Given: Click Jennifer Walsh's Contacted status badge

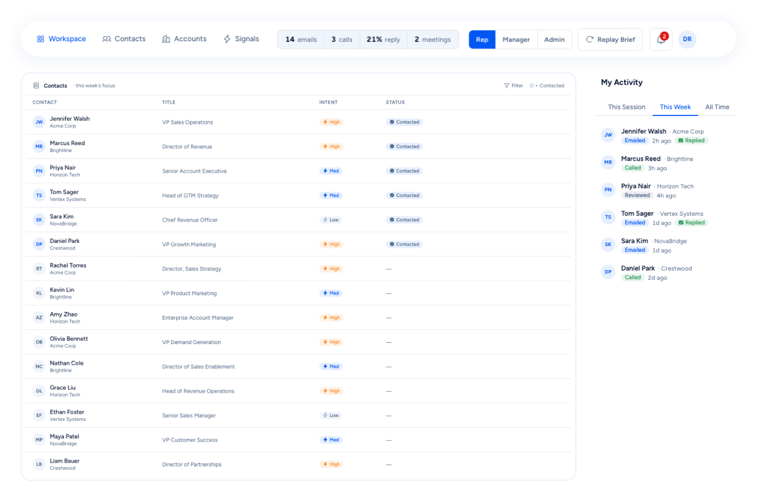Looking at the screenshot, I should (x=404, y=122).
